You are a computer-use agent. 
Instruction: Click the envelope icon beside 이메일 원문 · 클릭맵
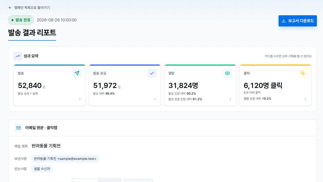point(19,128)
